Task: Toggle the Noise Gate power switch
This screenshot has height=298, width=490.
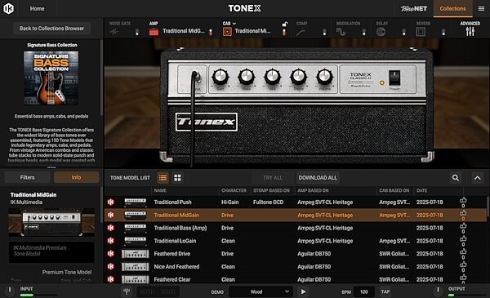Action: click(137, 32)
